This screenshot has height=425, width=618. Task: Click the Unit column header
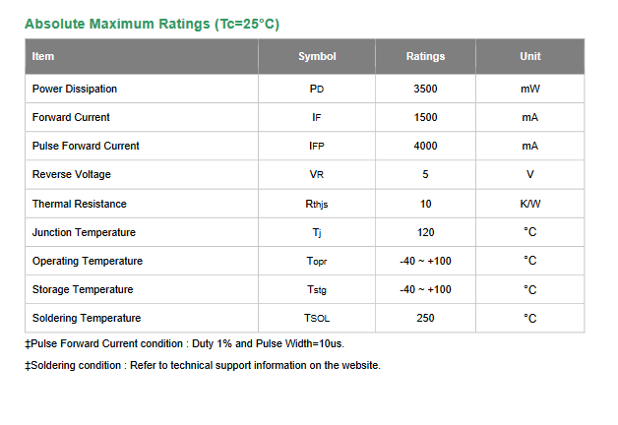click(530, 56)
